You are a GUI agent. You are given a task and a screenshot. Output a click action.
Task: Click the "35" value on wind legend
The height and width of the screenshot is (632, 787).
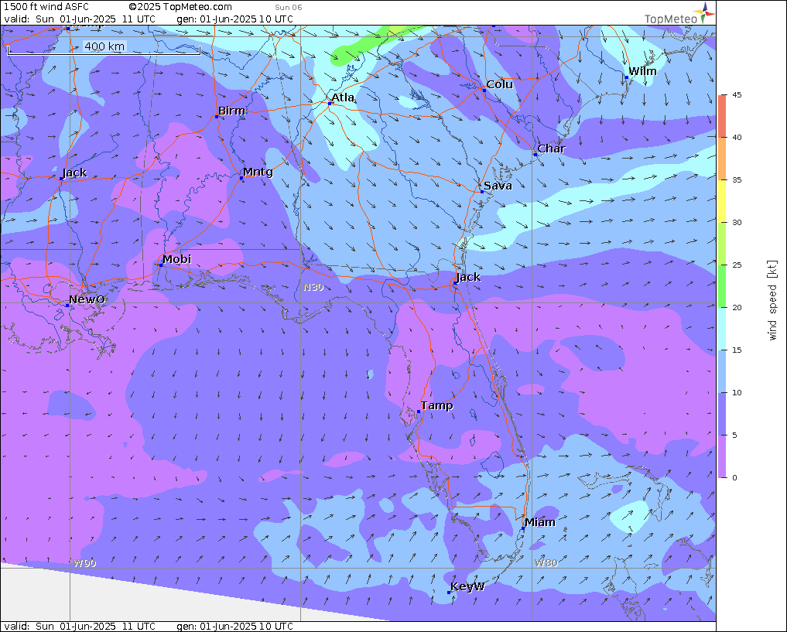[x=737, y=180]
